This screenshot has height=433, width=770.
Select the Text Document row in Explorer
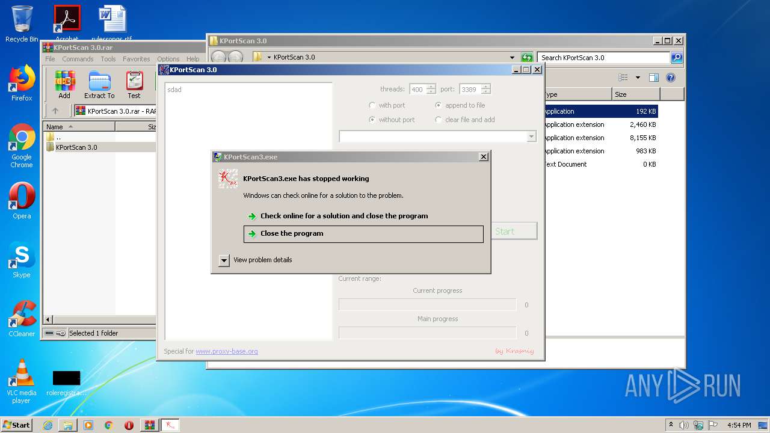[x=600, y=164]
